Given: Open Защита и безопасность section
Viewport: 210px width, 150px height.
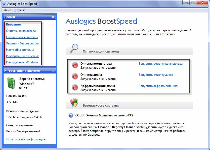Looking at the screenshot, I should pos(22,43).
